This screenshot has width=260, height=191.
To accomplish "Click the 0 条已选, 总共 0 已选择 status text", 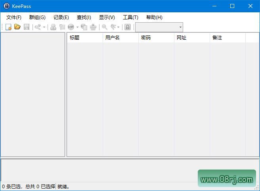I will [29, 187].
